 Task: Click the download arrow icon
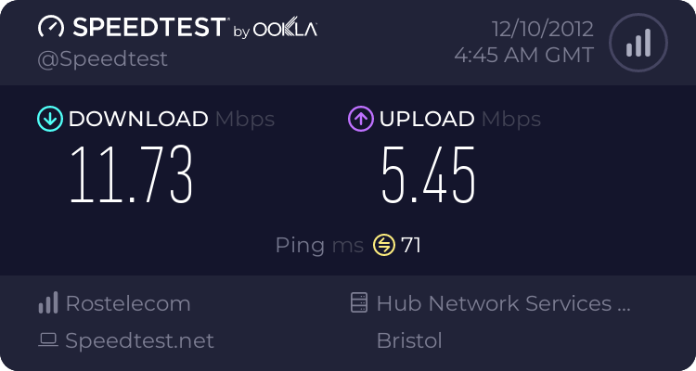[x=49, y=119]
